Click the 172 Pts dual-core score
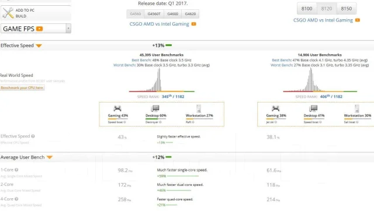 point(124,185)
